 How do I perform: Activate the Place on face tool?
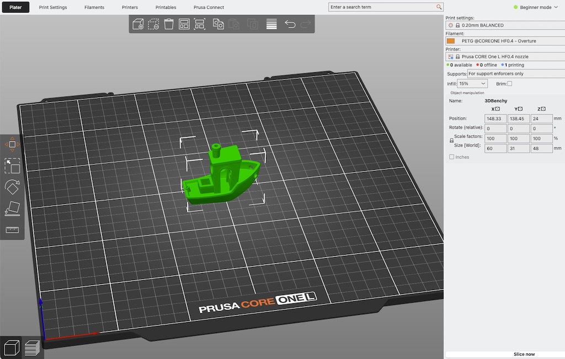12,208
